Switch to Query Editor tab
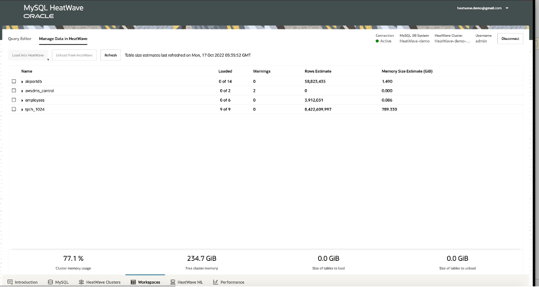 19,39
